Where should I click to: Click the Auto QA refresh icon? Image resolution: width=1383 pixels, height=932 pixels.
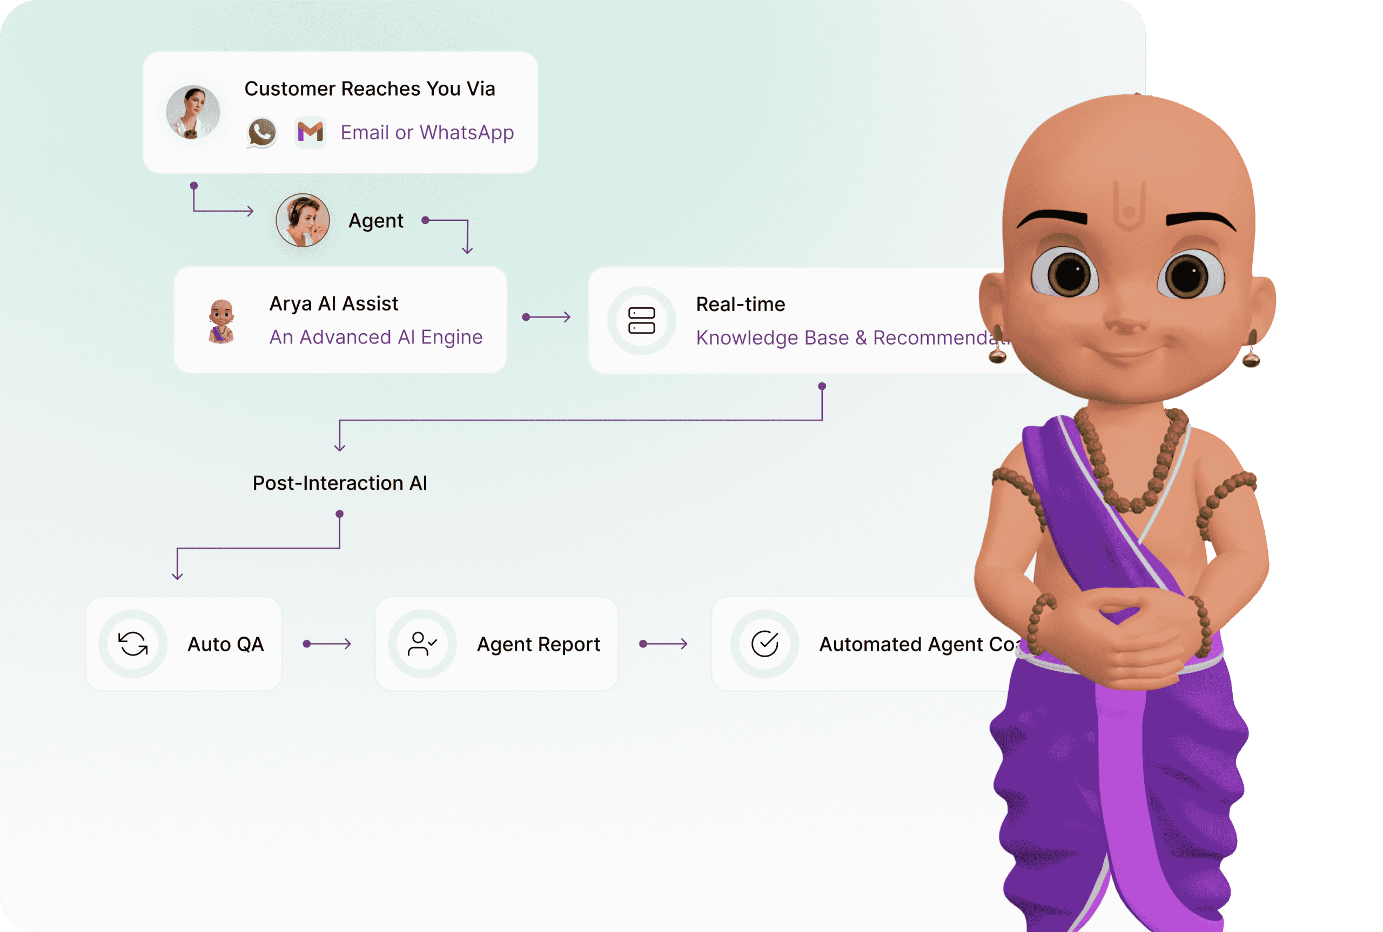pyautogui.click(x=133, y=644)
